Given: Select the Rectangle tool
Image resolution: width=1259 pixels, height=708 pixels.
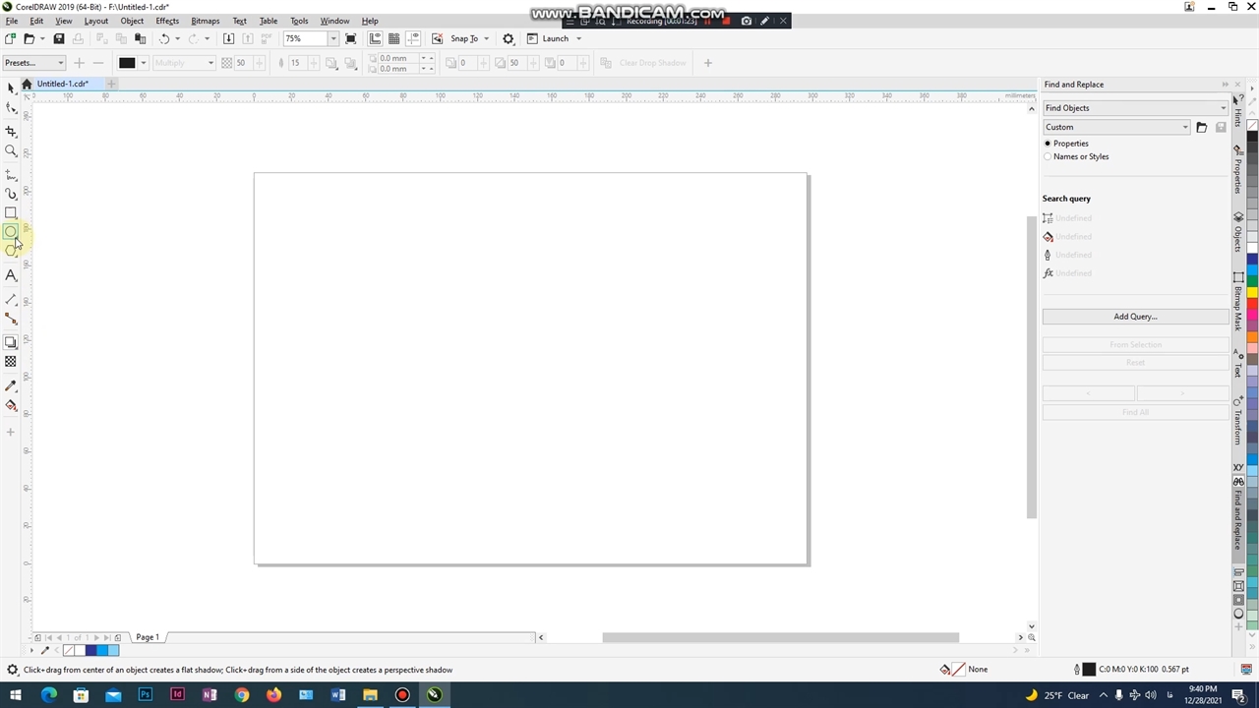Looking at the screenshot, I should tap(11, 213).
